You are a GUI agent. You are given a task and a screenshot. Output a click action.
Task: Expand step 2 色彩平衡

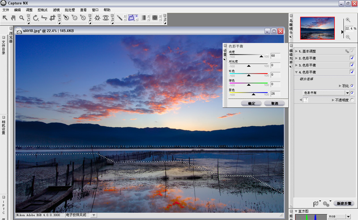pyautogui.click(x=296, y=58)
